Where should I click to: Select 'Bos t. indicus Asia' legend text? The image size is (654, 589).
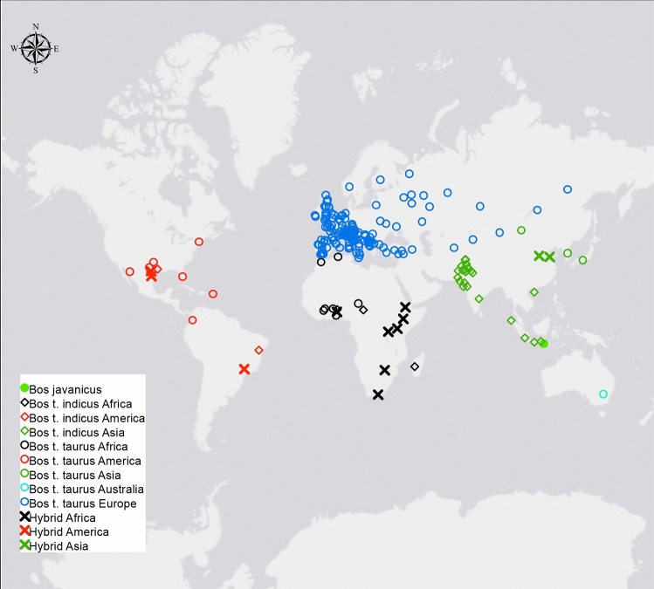[78, 432]
